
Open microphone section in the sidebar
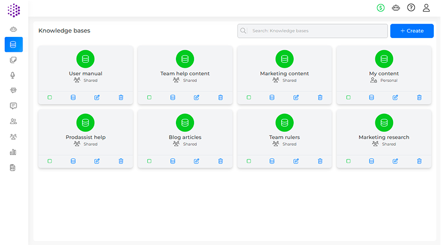pyautogui.click(x=13, y=75)
